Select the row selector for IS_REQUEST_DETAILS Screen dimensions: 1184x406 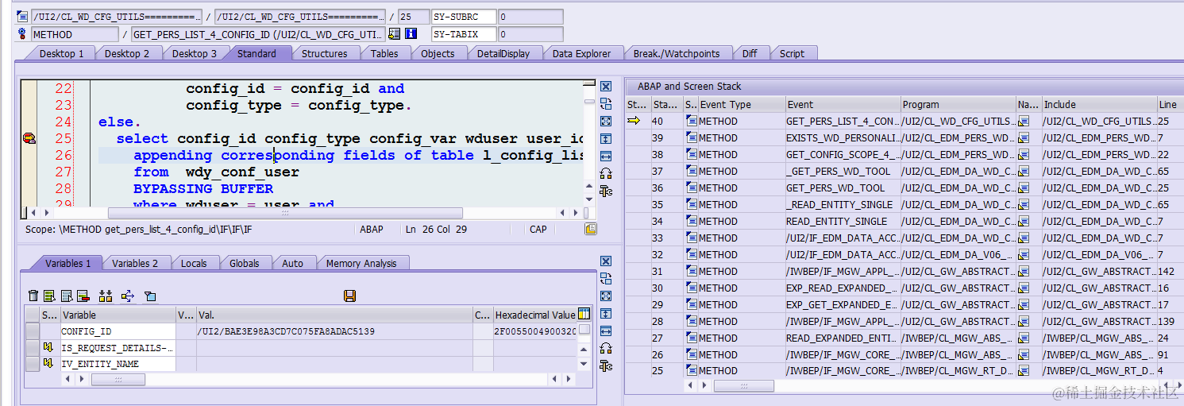pyautogui.click(x=32, y=347)
